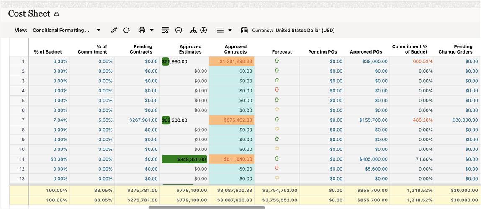Click the hierarchy structure icon

[193, 30]
